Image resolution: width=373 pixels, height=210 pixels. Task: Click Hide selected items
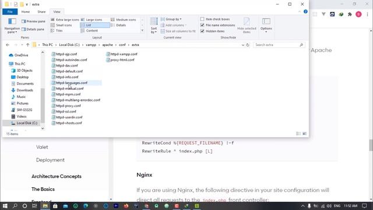247,26
